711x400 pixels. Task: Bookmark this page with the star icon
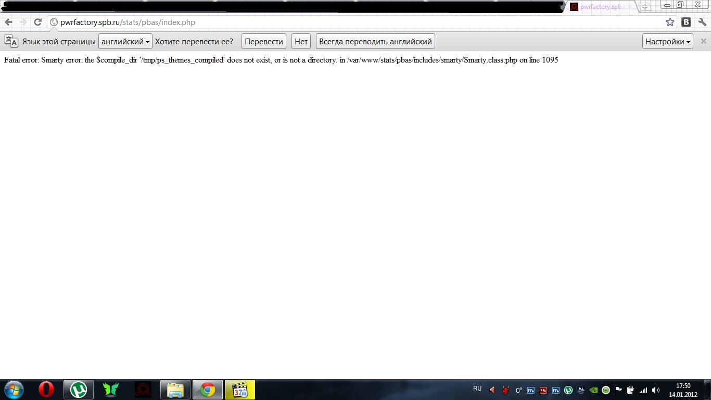coord(670,22)
